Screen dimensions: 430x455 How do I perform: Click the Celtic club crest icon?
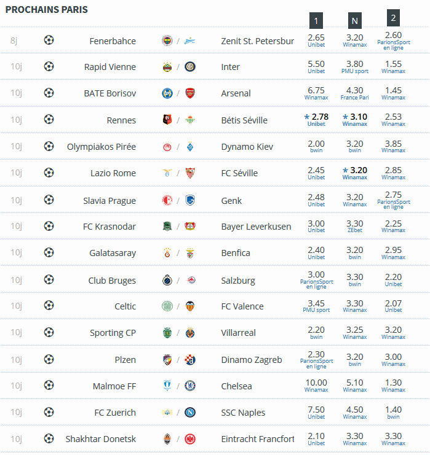tap(167, 306)
